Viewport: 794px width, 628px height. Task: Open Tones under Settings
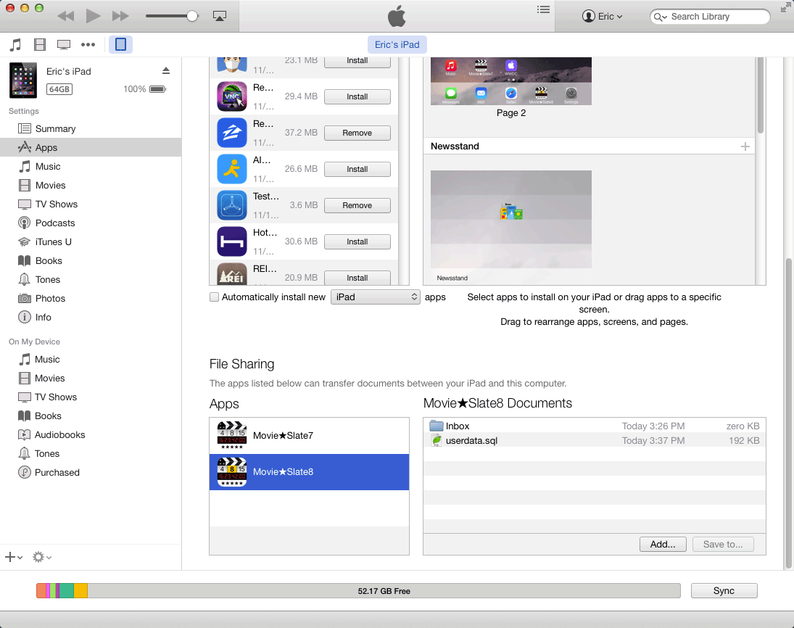(x=91, y=280)
